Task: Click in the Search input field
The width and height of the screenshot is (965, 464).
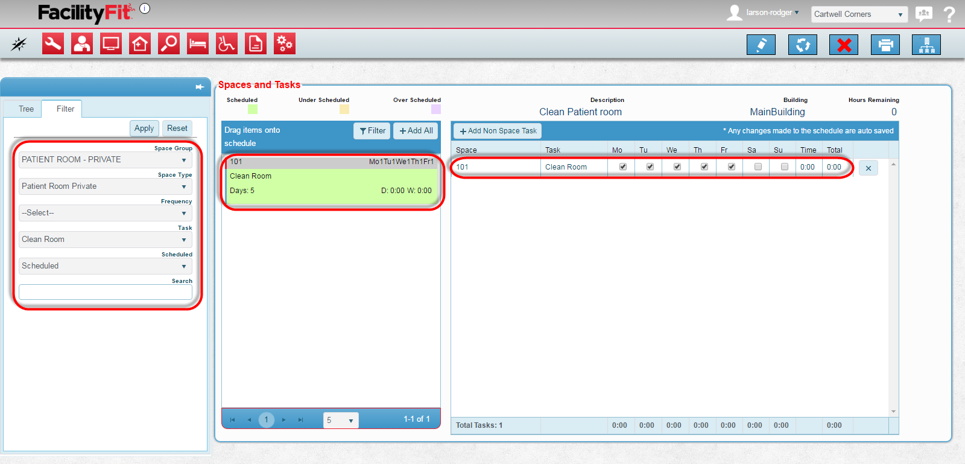Action: (x=106, y=292)
